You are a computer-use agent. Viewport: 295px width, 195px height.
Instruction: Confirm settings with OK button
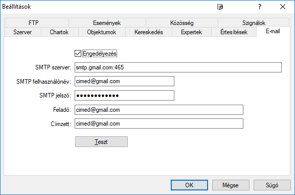(189, 185)
